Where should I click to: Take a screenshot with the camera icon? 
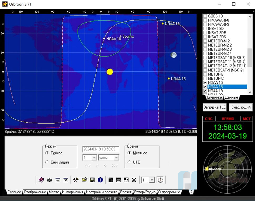(49, 180)
